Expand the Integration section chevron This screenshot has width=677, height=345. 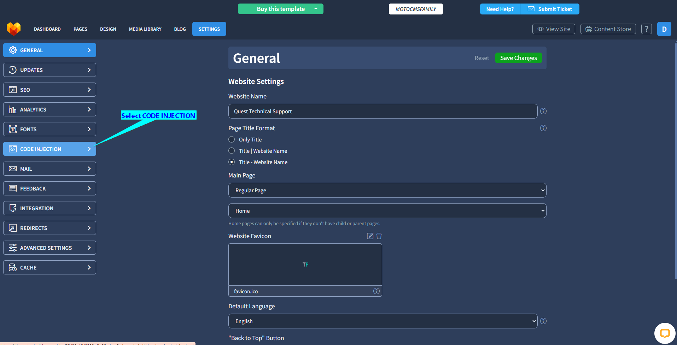(x=89, y=208)
